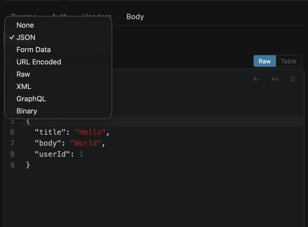The image size is (308, 227).
Task: Click line number 8 in gutter
Action: 12,154
